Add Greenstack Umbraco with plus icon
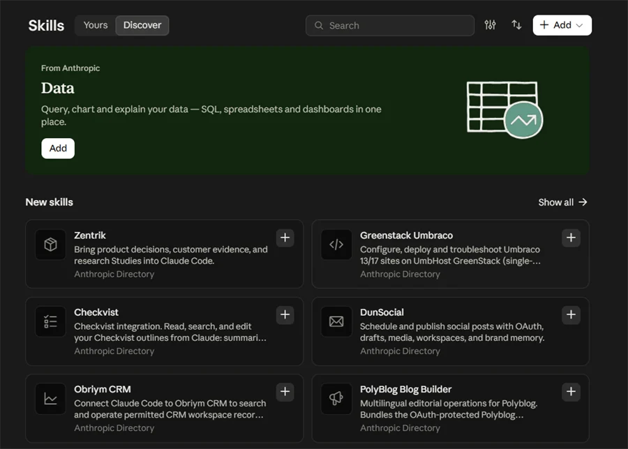 (571, 238)
